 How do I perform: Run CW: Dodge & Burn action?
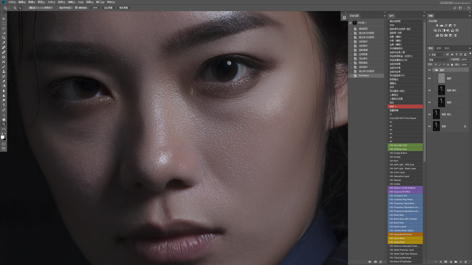pyautogui.click(x=405, y=153)
